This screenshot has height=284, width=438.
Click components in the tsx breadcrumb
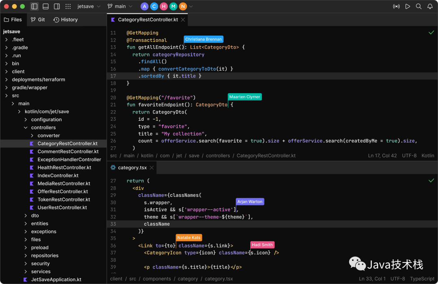point(157,279)
